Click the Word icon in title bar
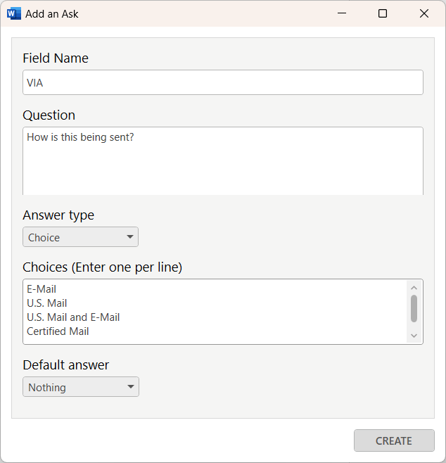The width and height of the screenshot is (446, 463). (x=14, y=13)
